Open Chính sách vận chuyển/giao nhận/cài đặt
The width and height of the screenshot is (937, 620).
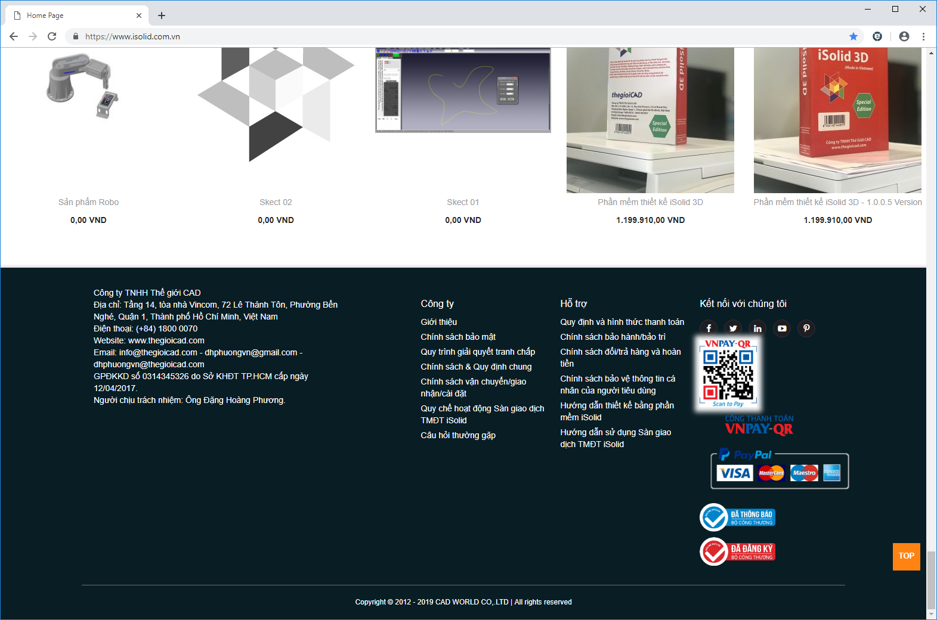[x=474, y=387]
